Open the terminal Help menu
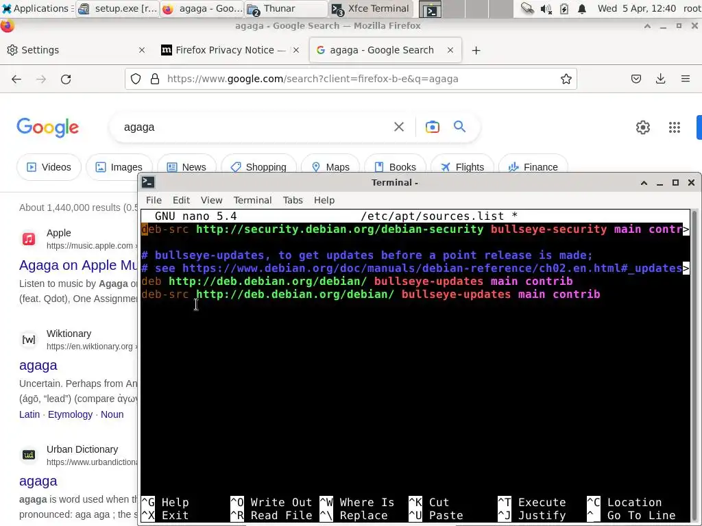 click(324, 200)
